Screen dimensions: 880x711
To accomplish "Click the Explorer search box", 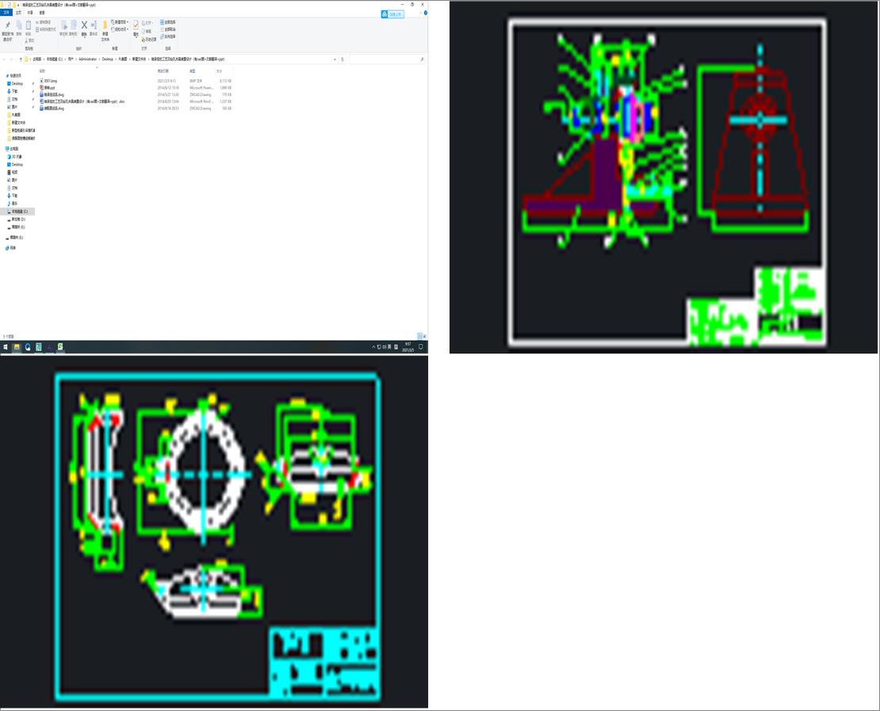I will coord(387,59).
